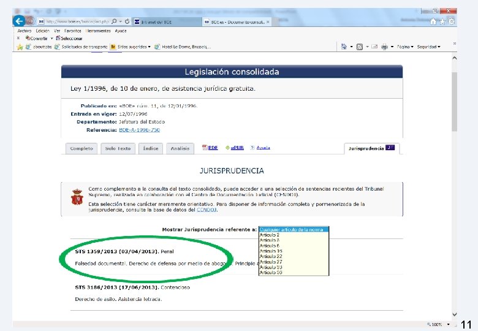This screenshot has width=478, height=331.
Task: Click the read mail icon in command bar
Action: tap(374, 47)
